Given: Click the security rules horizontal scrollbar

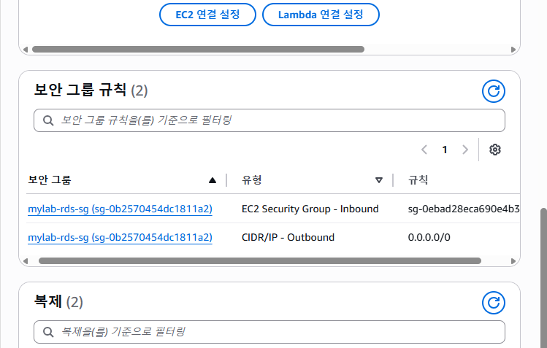Looking at the screenshot, I should point(260,261).
